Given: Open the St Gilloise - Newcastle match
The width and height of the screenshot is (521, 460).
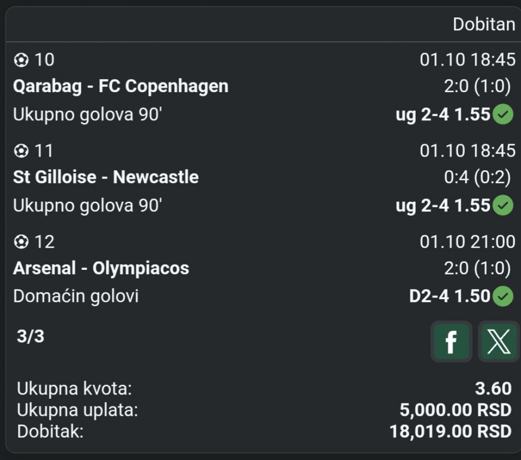Looking at the screenshot, I should (x=106, y=177).
